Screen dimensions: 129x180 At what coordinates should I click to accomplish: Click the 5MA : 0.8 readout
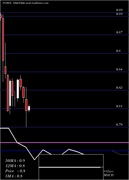click(14, 176)
